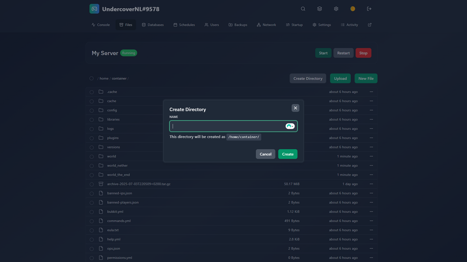Open the servers layers icon in header
This screenshot has width=467, height=262.
coord(320,9)
